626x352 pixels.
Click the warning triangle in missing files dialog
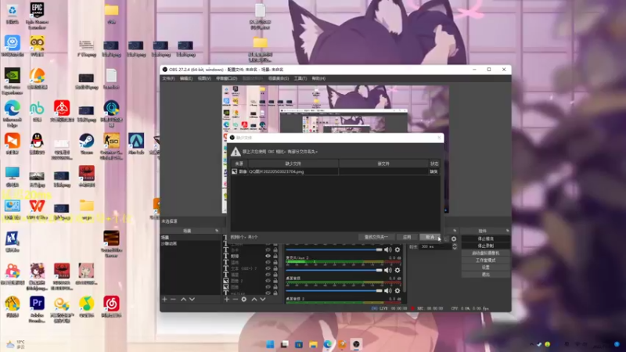(x=236, y=152)
